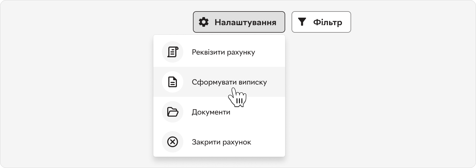Click the funnel icon in Фільтр button
The height and width of the screenshot is (168, 476).
coord(302,22)
